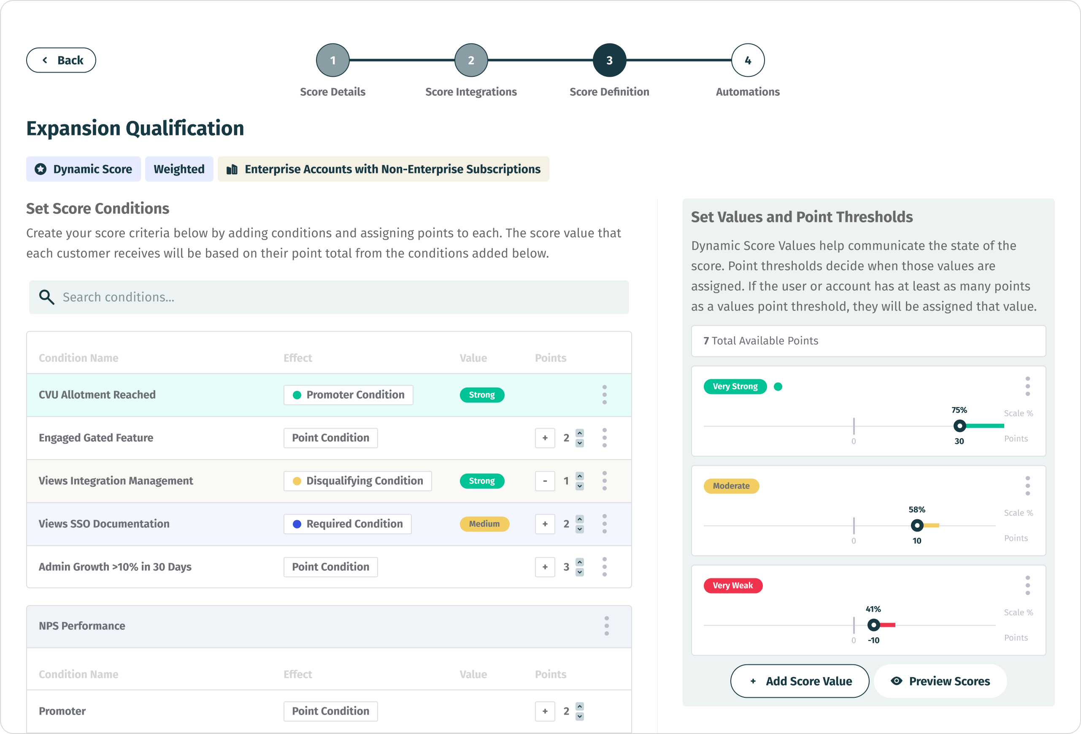The image size is (1081, 734).
Task: Click the Add Score Value button
Action: (799, 681)
